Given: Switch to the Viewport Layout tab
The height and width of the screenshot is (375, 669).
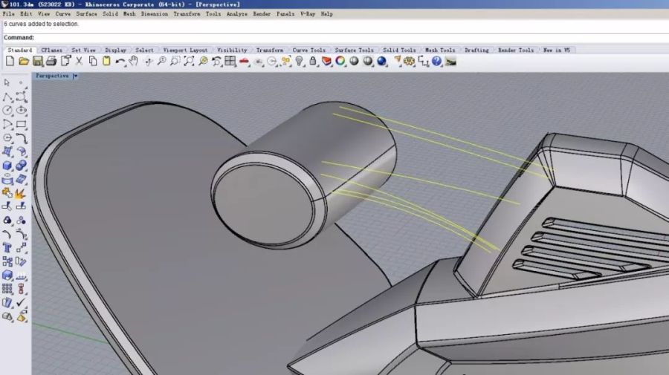Looking at the screenshot, I should 185,50.
